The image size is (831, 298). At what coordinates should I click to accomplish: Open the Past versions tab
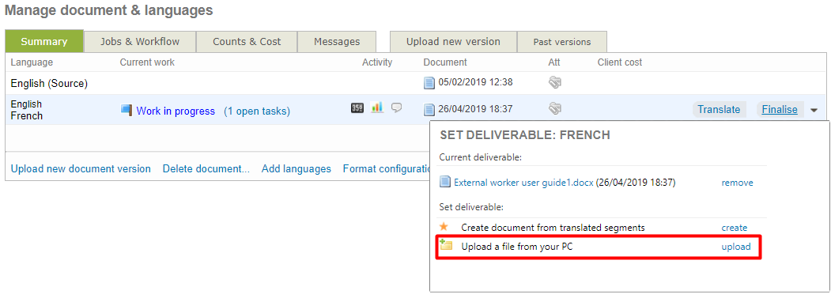(561, 42)
